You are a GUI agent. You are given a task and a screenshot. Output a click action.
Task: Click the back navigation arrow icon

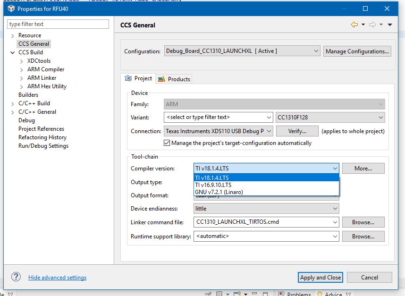354,25
